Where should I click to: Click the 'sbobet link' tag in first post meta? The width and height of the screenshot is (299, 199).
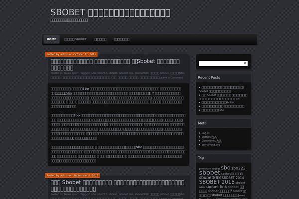126,73
